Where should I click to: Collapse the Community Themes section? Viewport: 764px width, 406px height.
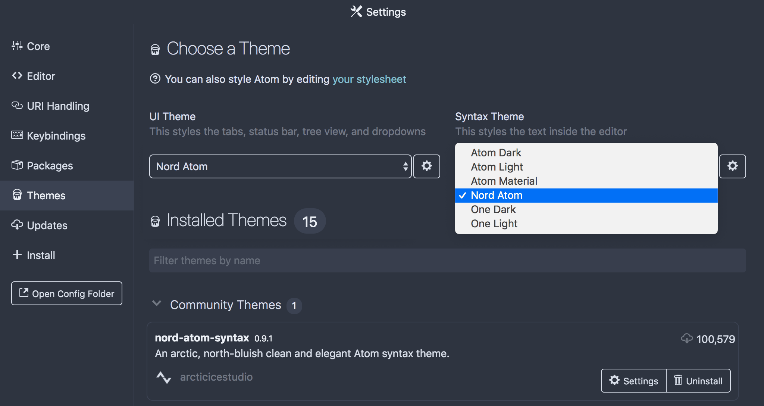[157, 304]
